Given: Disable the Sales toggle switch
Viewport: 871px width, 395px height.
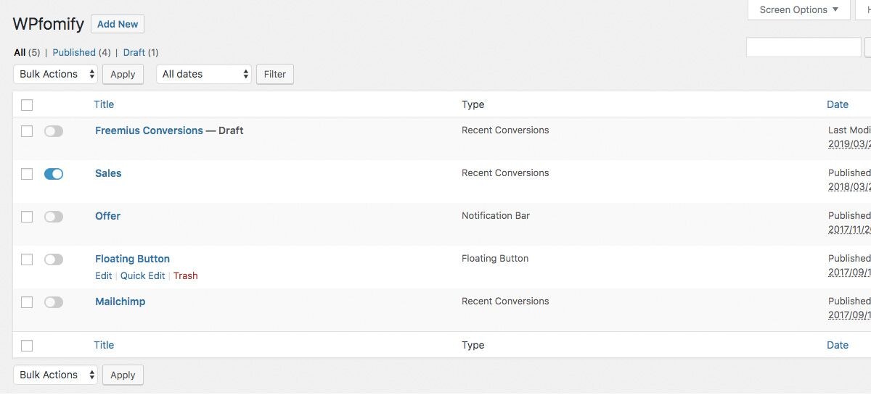Looking at the screenshot, I should [54, 174].
